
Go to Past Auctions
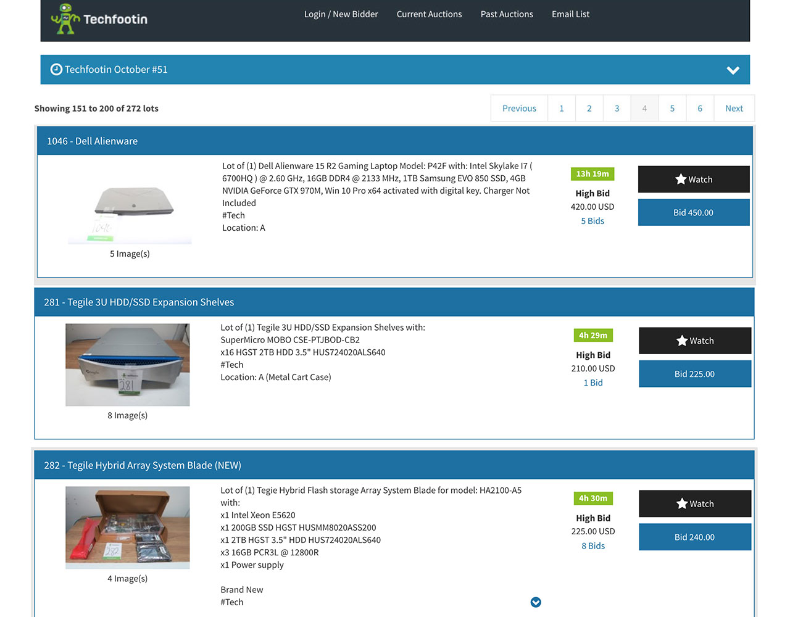507,14
